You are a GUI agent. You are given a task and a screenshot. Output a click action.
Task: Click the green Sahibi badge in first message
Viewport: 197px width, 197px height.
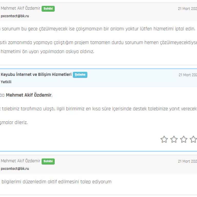(48, 9)
